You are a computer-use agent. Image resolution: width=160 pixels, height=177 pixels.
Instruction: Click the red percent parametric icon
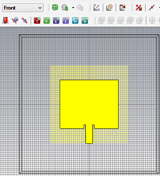pos(139,7)
